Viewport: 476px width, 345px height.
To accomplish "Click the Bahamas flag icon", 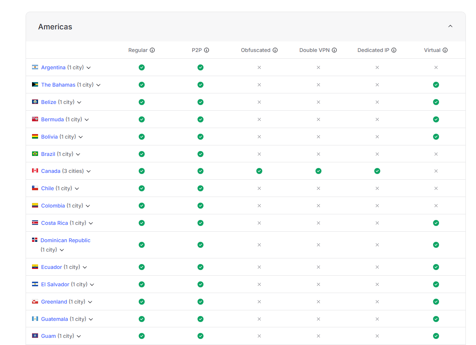I will click(35, 84).
